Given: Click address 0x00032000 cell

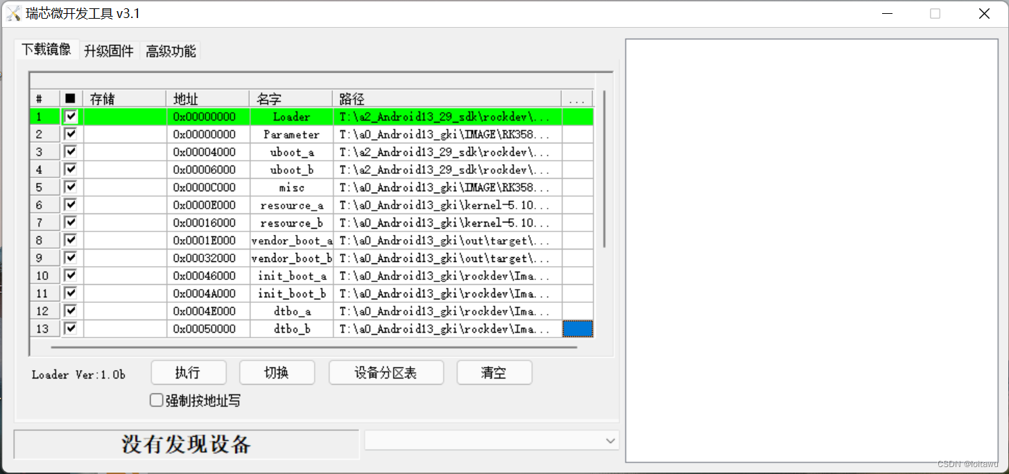Looking at the screenshot, I should [x=208, y=258].
